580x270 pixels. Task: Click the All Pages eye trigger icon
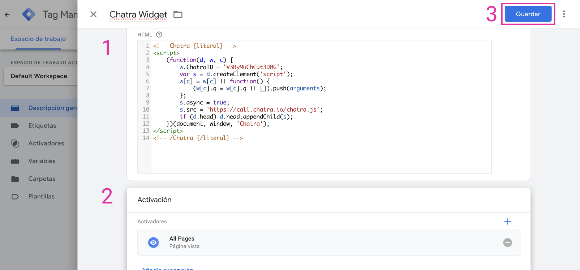coord(154,243)
